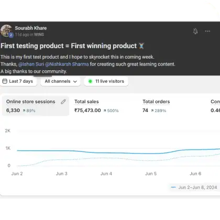Screen dimensions: 220x220
Task: Click the green live visitors dot
Action: (90, 81)
